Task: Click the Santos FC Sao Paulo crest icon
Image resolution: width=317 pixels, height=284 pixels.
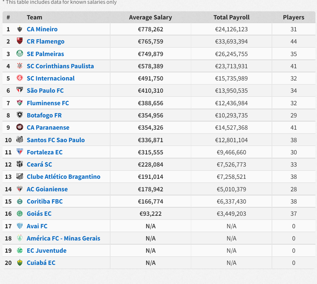Action: click(x=20, y=140)
